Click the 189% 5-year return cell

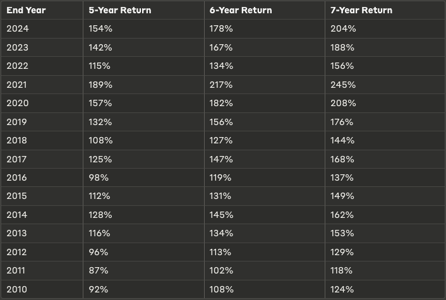[100, 85]
